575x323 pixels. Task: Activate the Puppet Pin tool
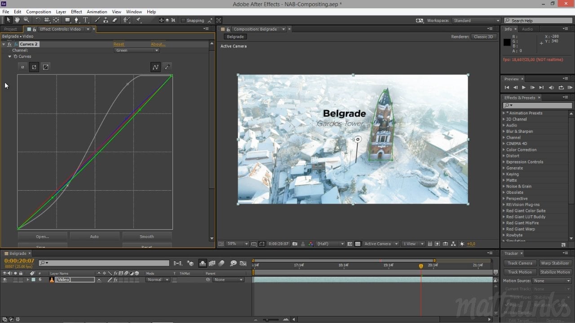138,20
